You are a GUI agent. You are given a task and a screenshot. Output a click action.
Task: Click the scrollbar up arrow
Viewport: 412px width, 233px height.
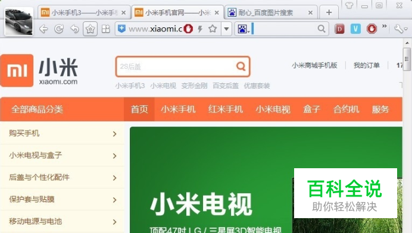pyautogui.click(x=407, y=43)
